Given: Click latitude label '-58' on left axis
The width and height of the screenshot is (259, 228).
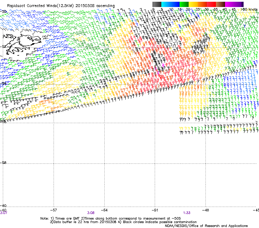Looking at the screenshot, I should (x=3, y=163).
